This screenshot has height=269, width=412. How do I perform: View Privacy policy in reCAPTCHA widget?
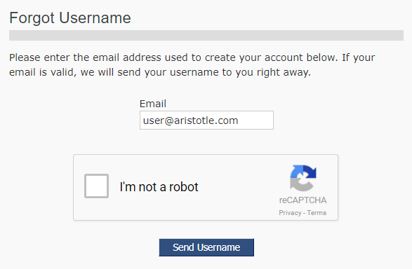tap(290, 213)
